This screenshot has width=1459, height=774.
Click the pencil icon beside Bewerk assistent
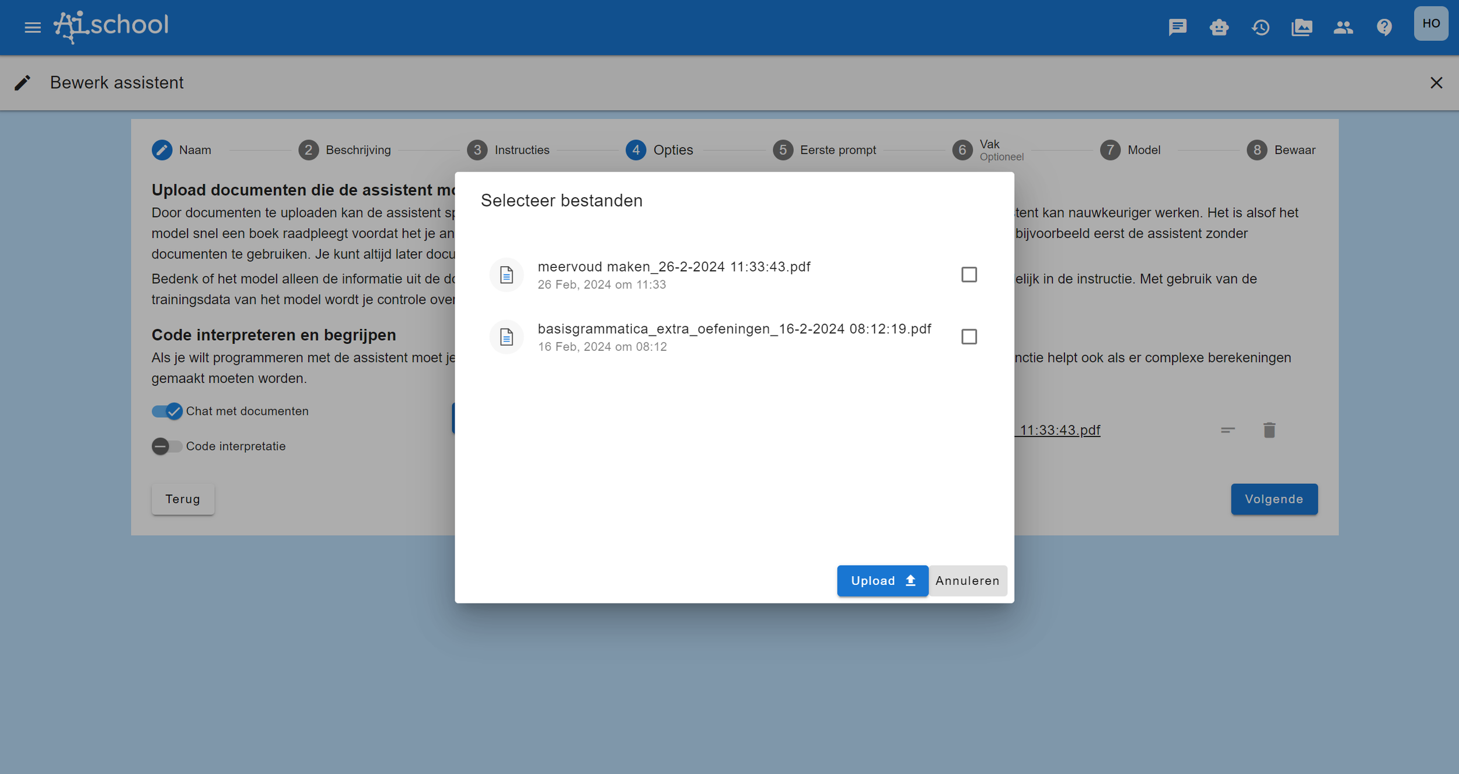tap(22, 83)
